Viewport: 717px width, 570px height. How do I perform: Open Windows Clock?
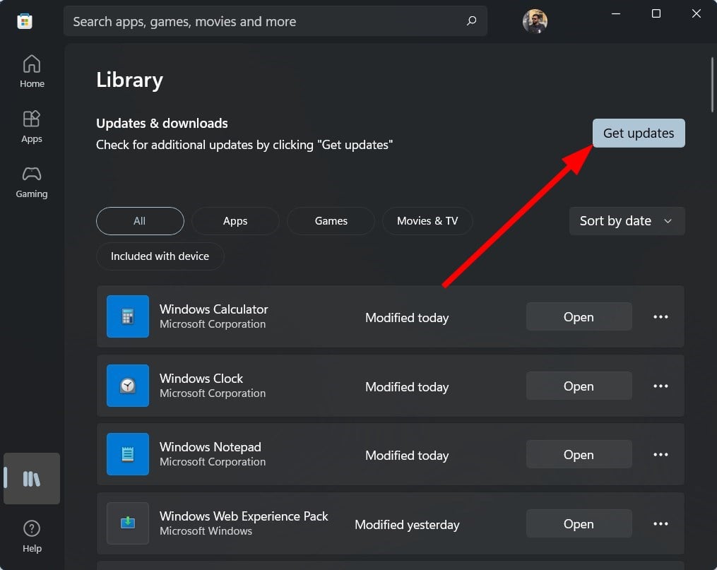coord(579,386)
